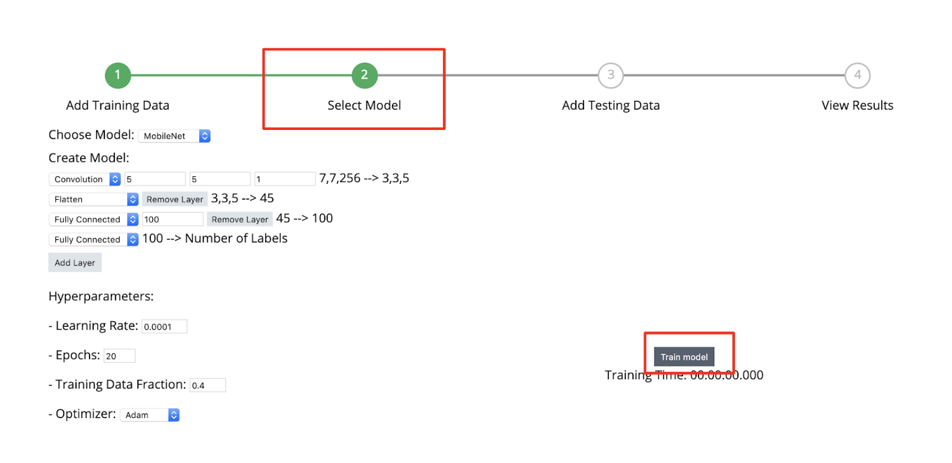This screenshot has width=952, height=463.
Task: Expand the Adam optimizer dropdown
Action: [149, 415]
